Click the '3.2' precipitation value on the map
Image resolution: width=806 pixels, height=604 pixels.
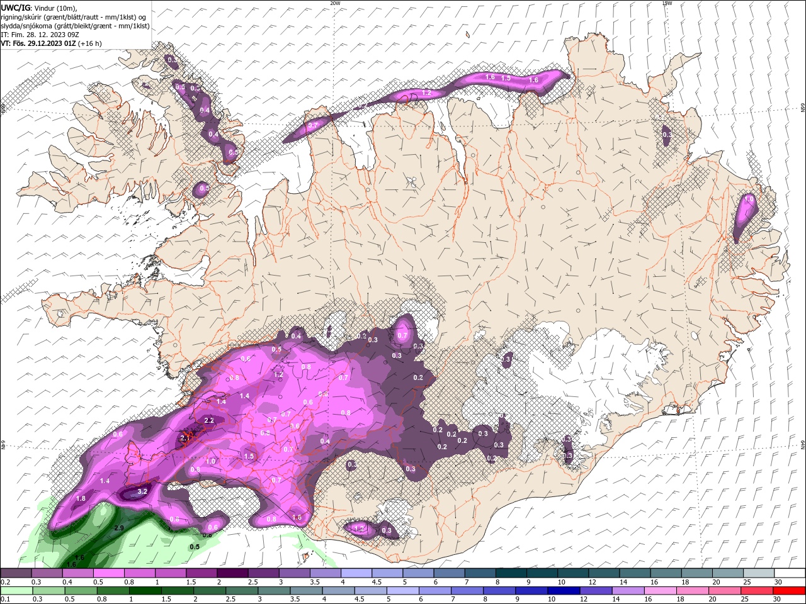(x=142, y=491)
